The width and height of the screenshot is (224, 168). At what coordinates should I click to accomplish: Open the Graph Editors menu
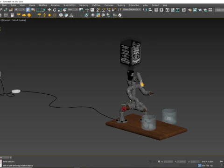click(x=70, y=5)
